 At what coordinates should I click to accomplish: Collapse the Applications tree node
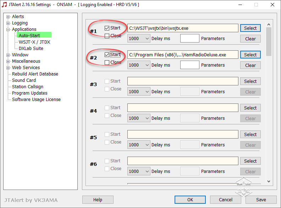pos(8,29)
